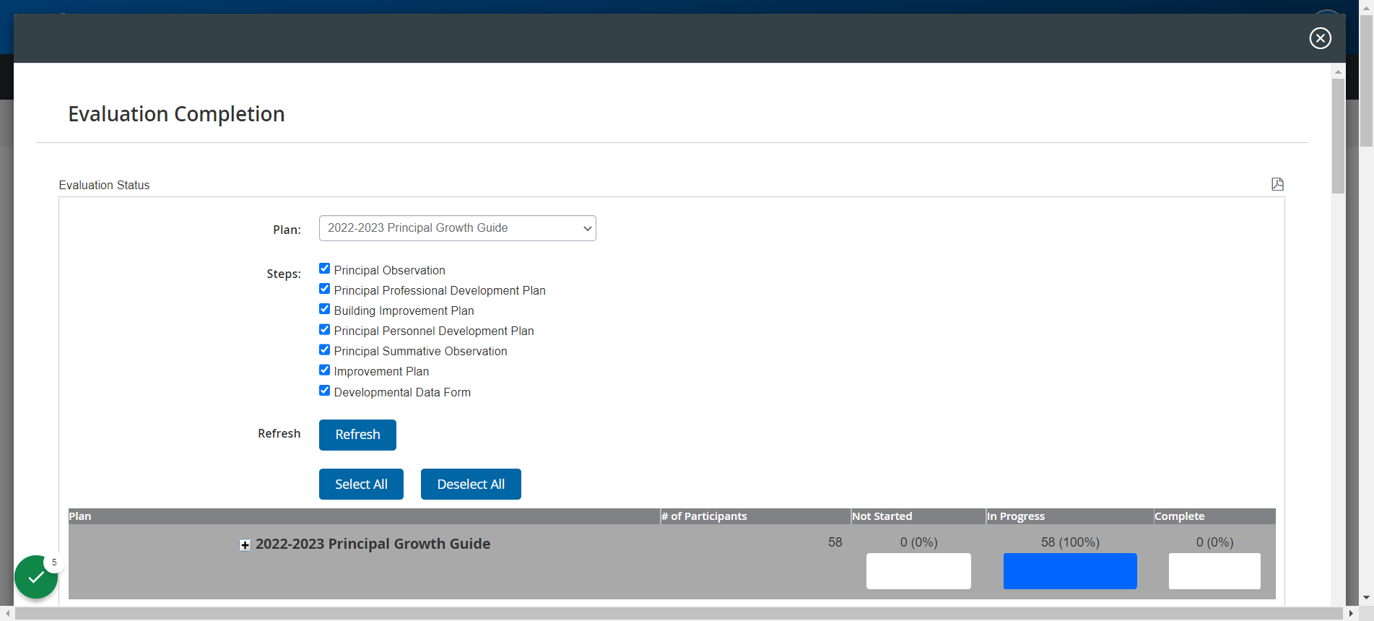Expand 2022-2023 Principal Growth Guide row
Image resolution: width=1374 pixels, height=621 pixels.
(245, 545)
